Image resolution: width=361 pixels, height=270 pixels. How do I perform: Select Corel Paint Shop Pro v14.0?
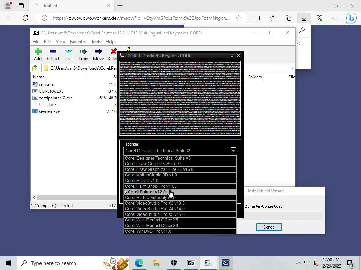tap(180, 186)
